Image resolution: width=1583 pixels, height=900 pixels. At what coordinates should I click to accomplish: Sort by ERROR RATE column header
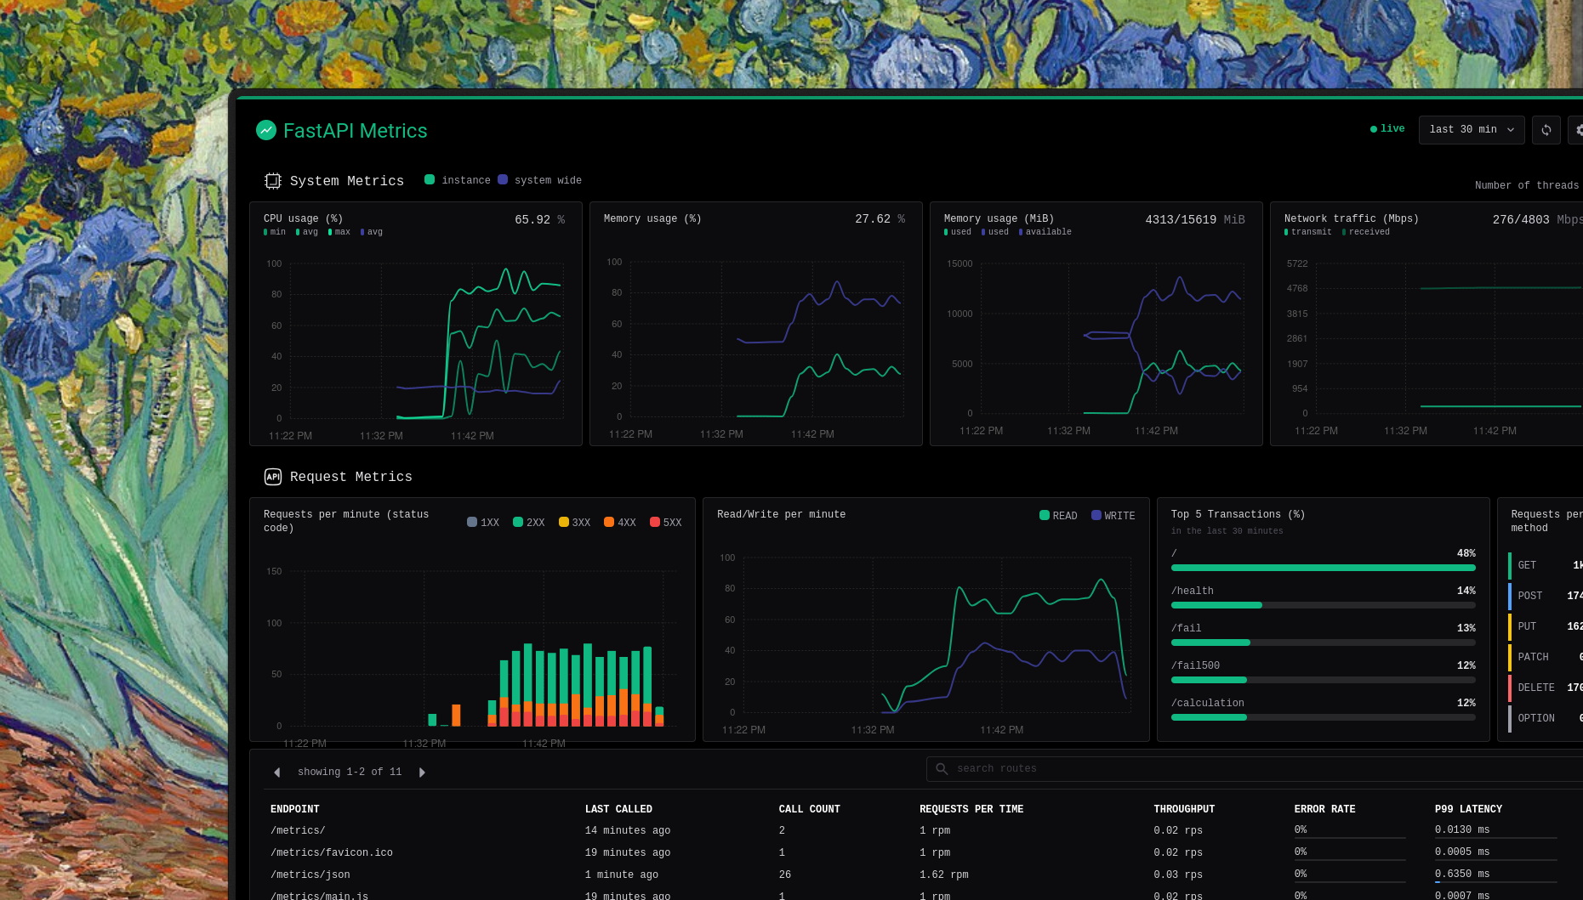(x=1325, y=809)
